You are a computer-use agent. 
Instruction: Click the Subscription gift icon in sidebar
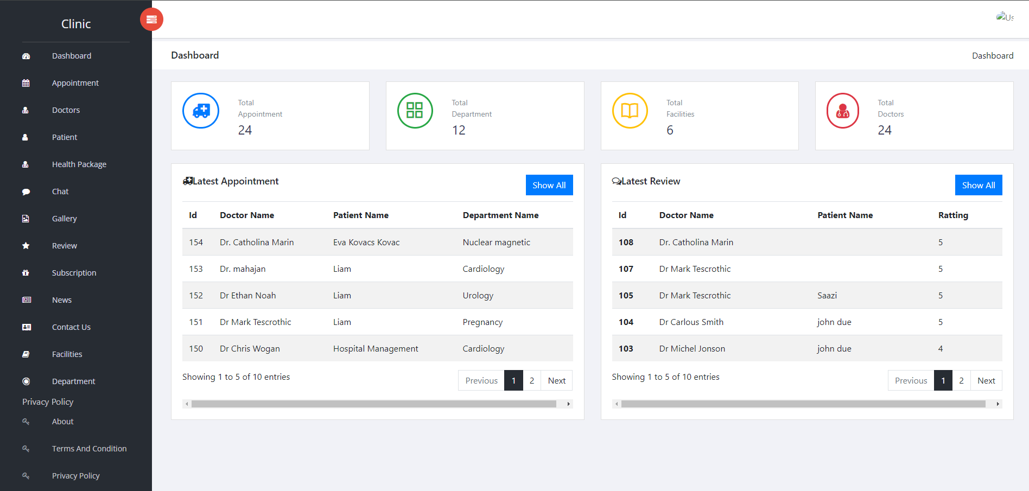26,273
